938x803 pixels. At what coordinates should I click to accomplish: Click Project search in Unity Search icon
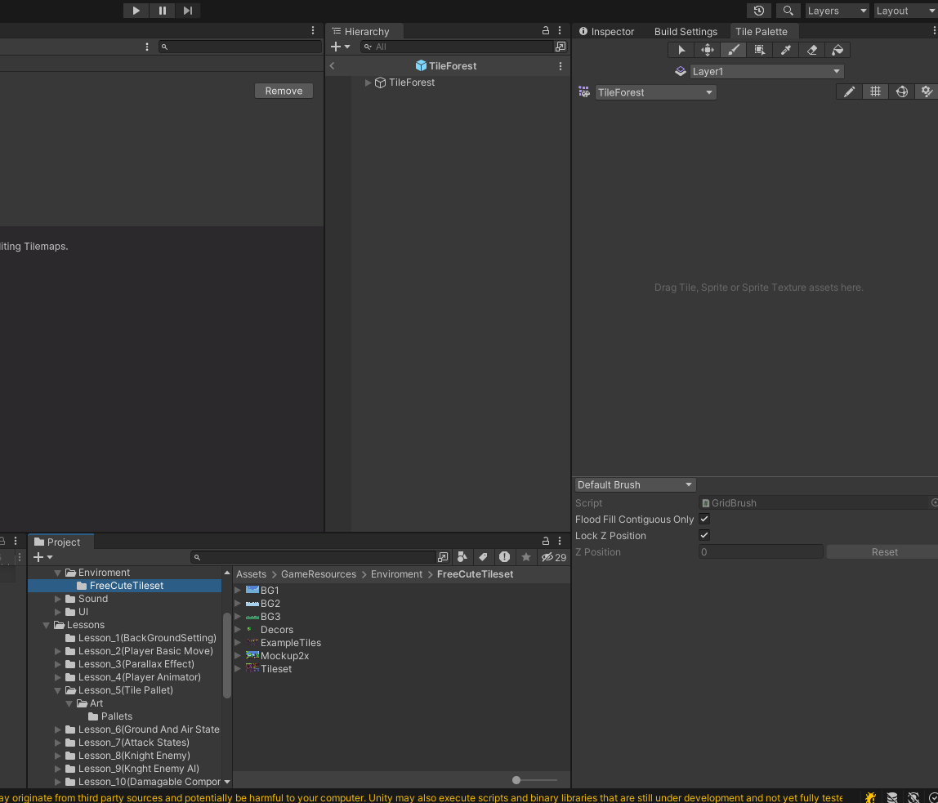443,557
